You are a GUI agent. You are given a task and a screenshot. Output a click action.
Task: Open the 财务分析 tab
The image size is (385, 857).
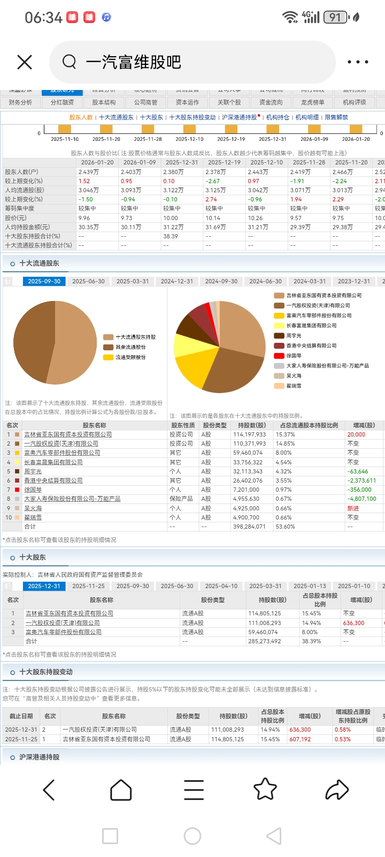(x=21, y=102)
